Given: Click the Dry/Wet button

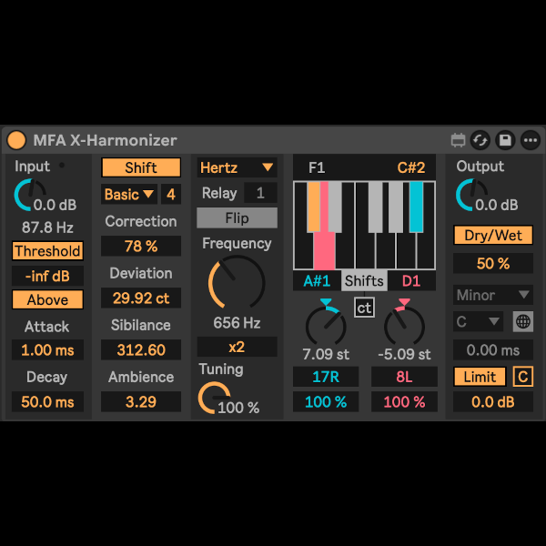Looking at the screenshot, I should [493, 236].
